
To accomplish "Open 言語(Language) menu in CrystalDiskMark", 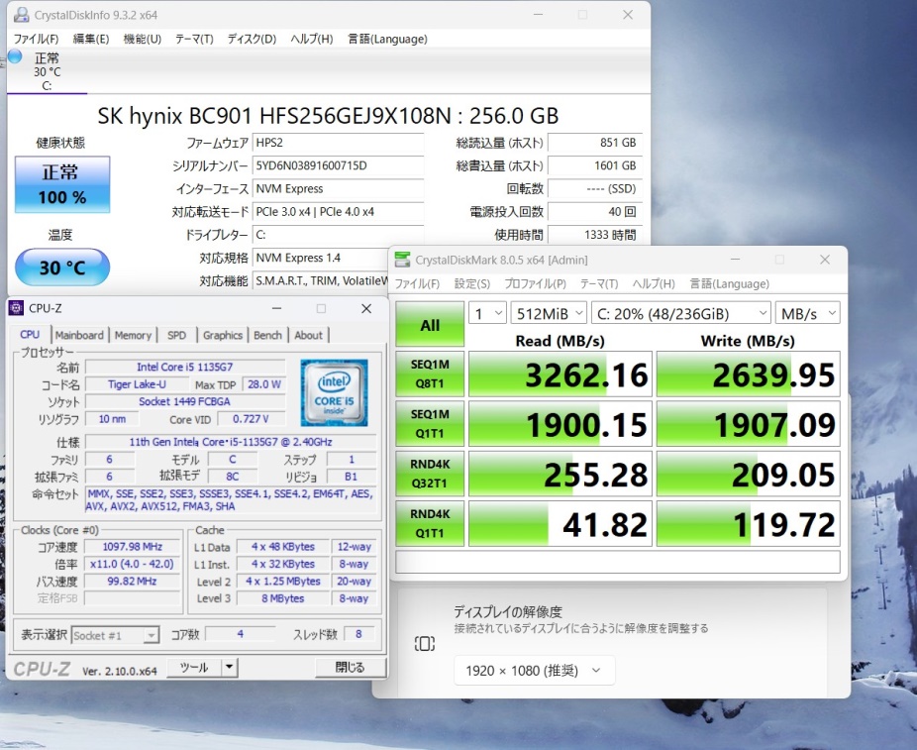I will pos(729,283).
